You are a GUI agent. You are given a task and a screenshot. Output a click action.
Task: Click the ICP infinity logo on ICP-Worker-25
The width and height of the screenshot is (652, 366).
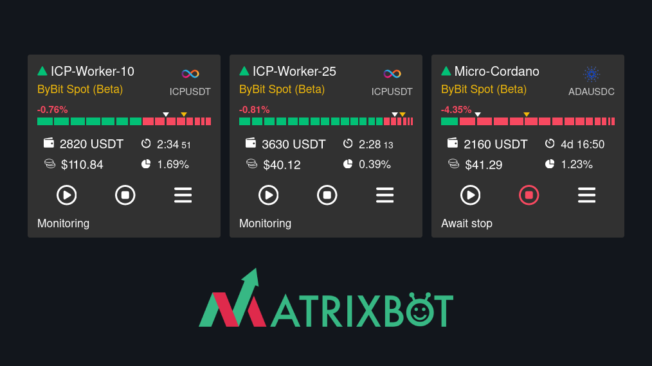point(392,74)
